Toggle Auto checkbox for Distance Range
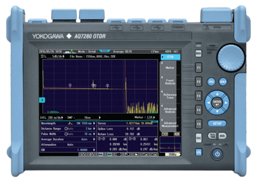 66,129
